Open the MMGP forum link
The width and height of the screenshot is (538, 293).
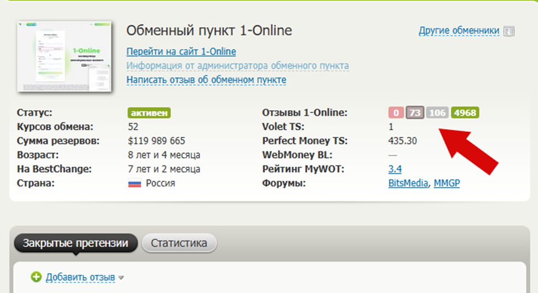pos(447,183)
